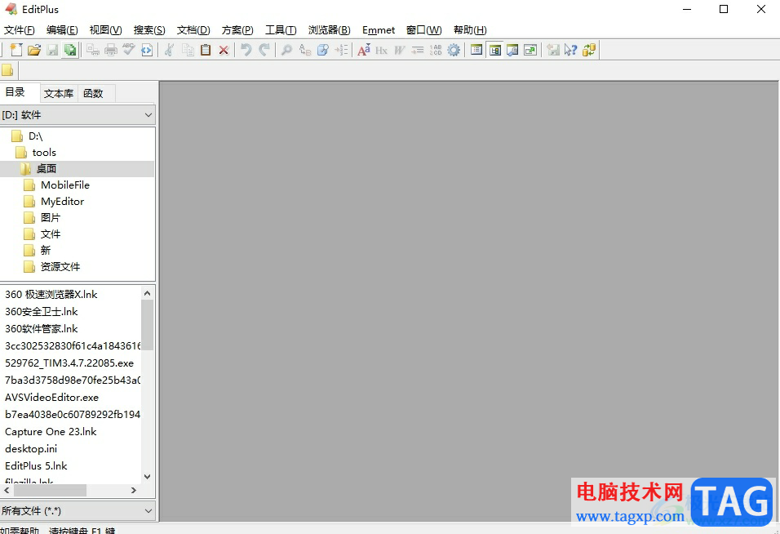Click the Font Aa icon
The height and width of the screenshot is (534, 780).
(364, 50)
